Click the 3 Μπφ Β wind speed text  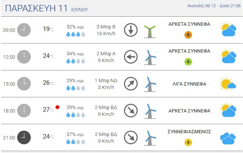106,27
